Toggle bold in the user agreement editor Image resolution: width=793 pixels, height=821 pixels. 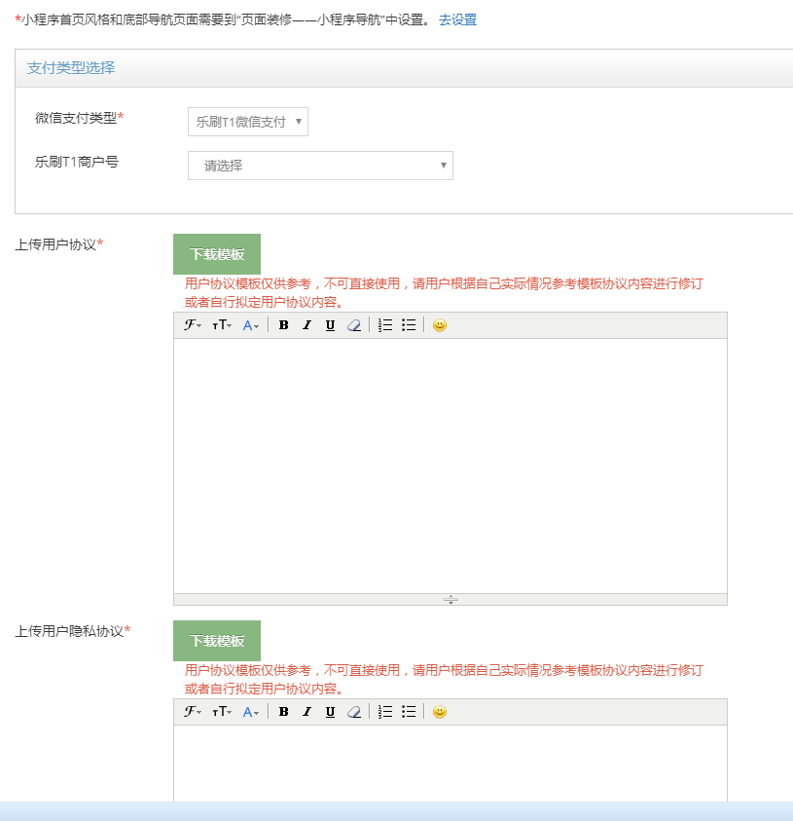(x=283, y=325)
